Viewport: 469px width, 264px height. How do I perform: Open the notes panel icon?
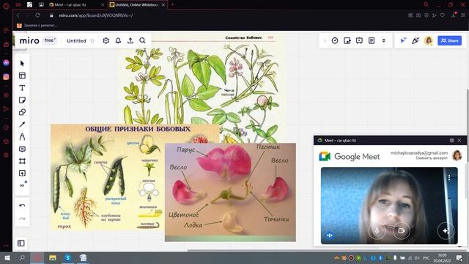coord(372,40)
